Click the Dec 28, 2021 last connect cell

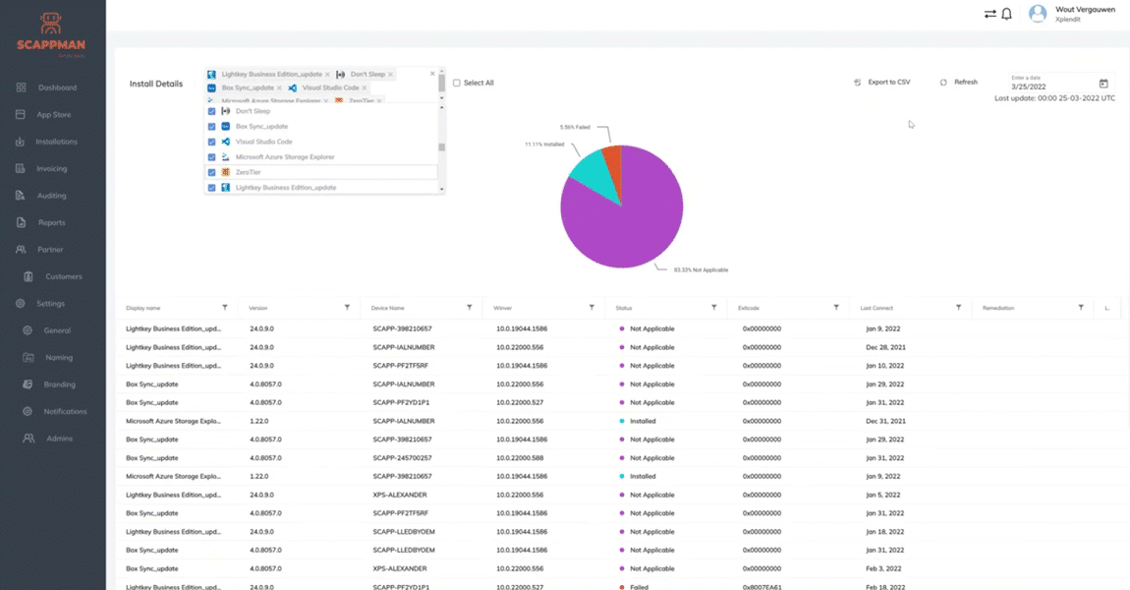[885, 347]
